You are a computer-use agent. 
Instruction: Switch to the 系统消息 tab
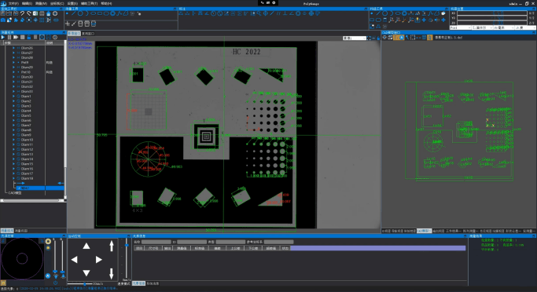click(x=153, y=283)
